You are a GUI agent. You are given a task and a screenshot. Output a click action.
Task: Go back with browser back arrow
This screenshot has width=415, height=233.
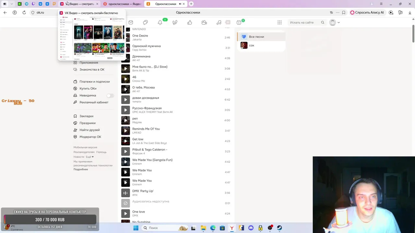pos(5,12)
